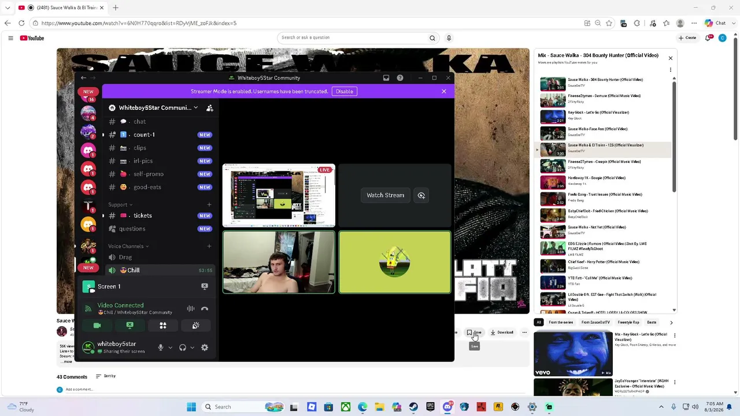
Task: Click the Watch Stream button
Action: pos(386,195)
